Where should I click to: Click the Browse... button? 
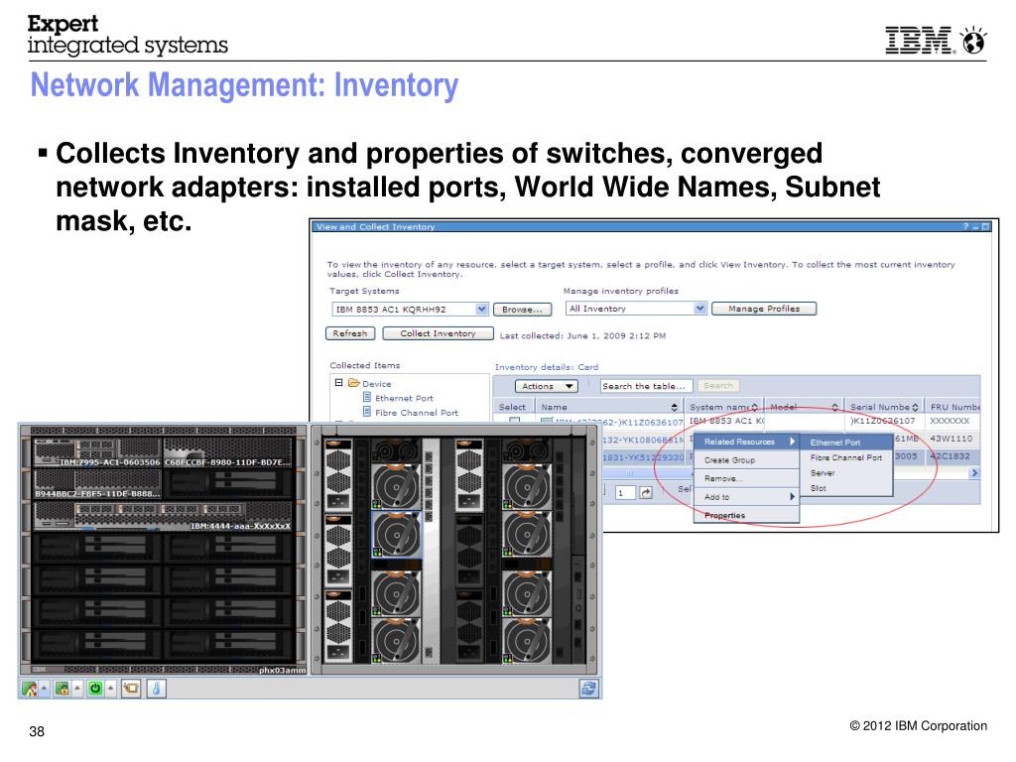522,310
